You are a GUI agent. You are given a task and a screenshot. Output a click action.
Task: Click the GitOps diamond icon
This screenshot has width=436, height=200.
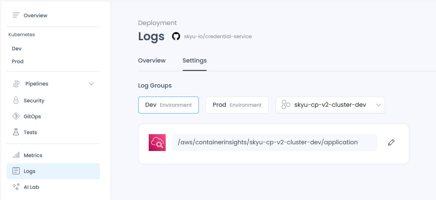[x=16, y=116]
